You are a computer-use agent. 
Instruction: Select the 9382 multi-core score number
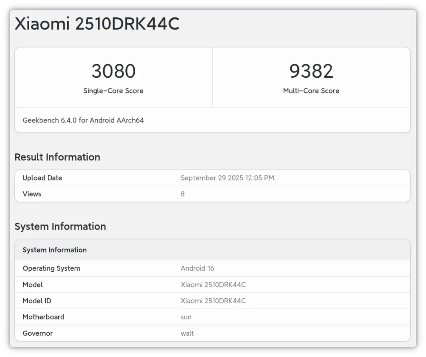[311, 71]
